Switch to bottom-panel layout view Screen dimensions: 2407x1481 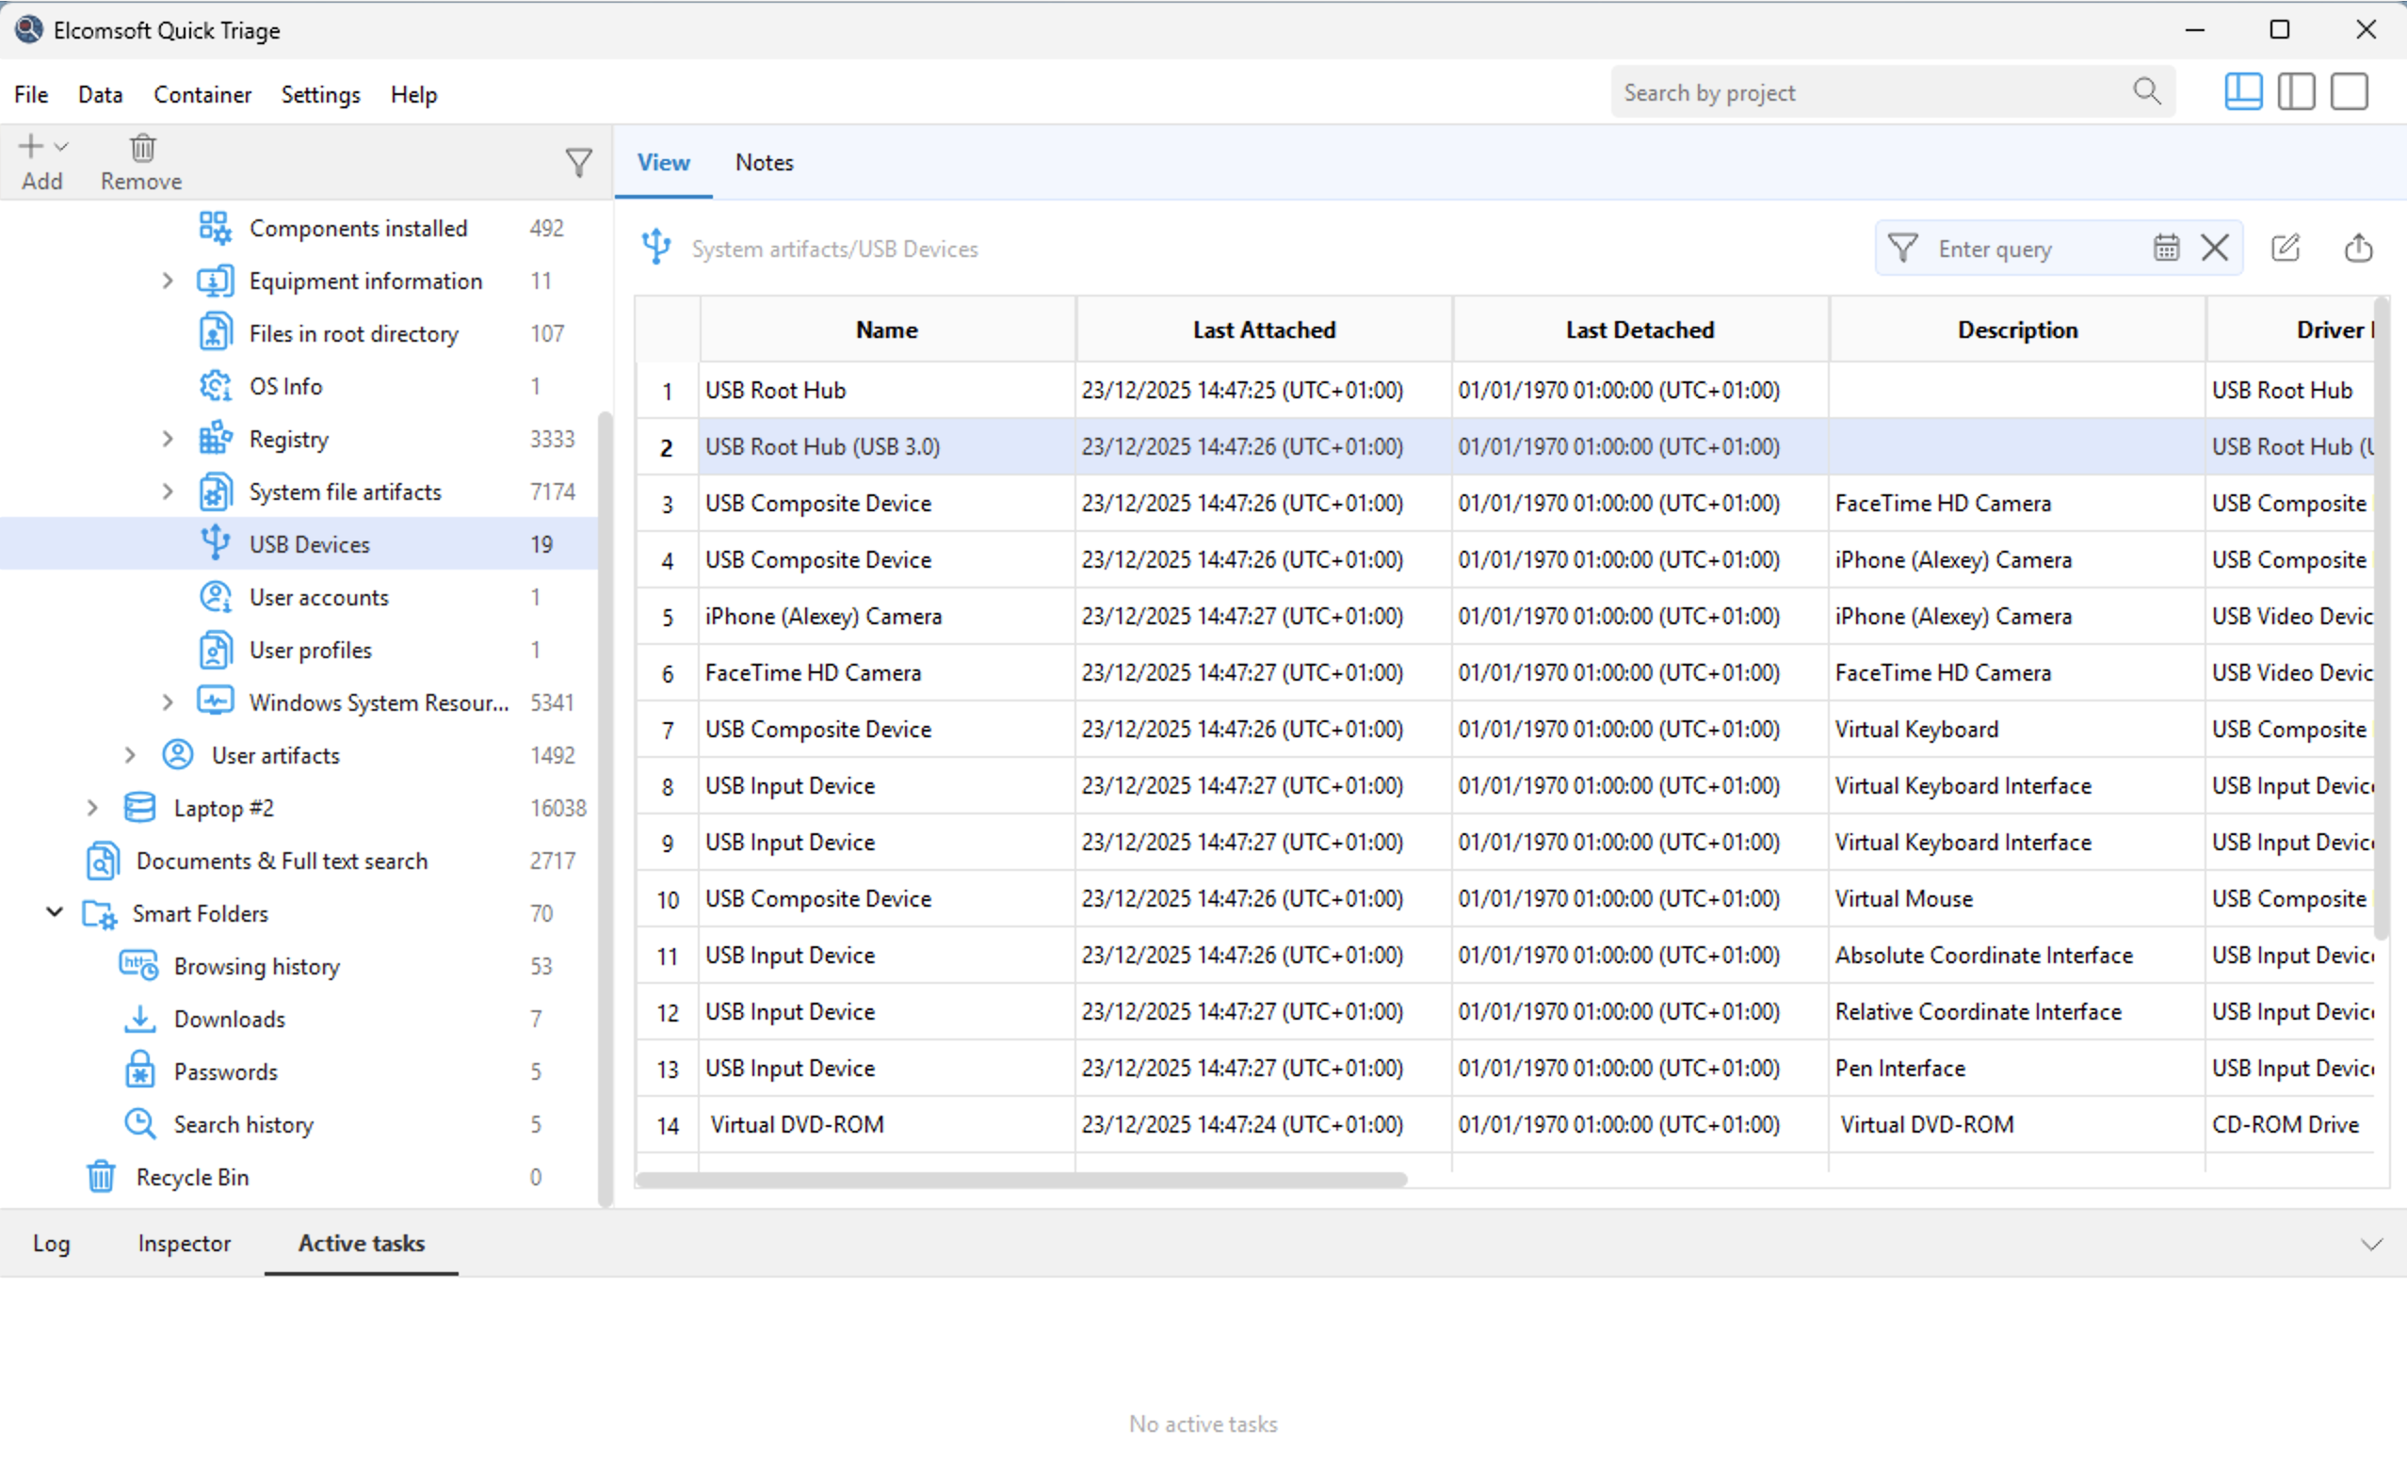click(2242, 92)
